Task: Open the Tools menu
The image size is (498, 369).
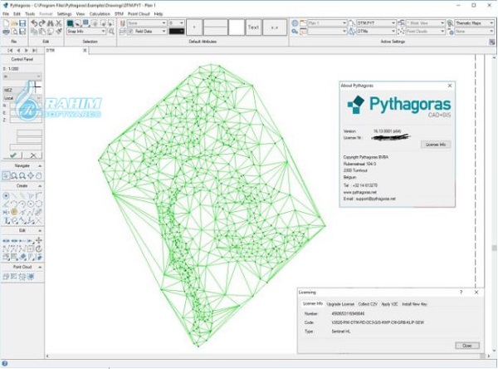Action: pyautogui.click(x=30, y=14)
